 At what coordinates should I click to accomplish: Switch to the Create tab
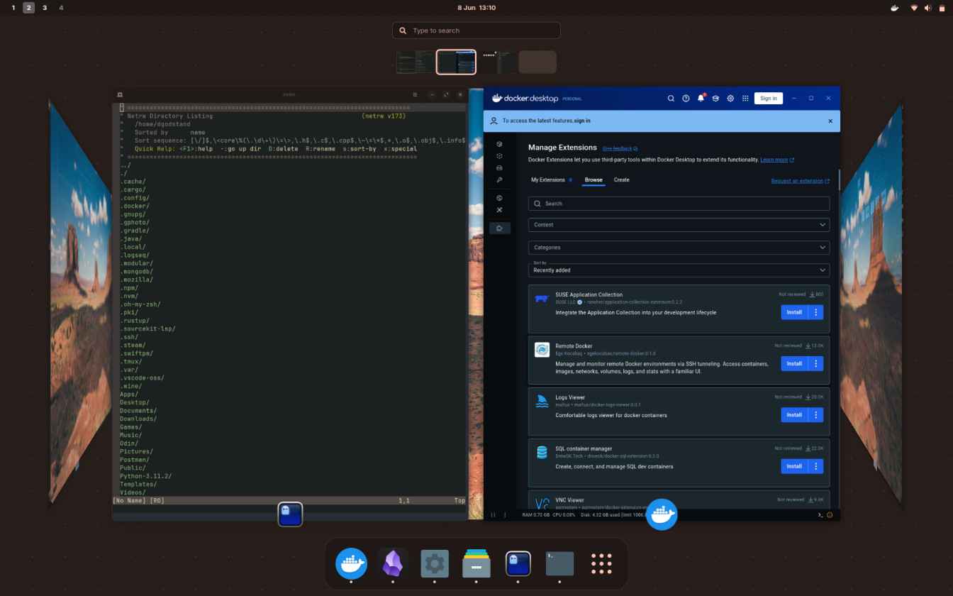[x=621, y=180]
